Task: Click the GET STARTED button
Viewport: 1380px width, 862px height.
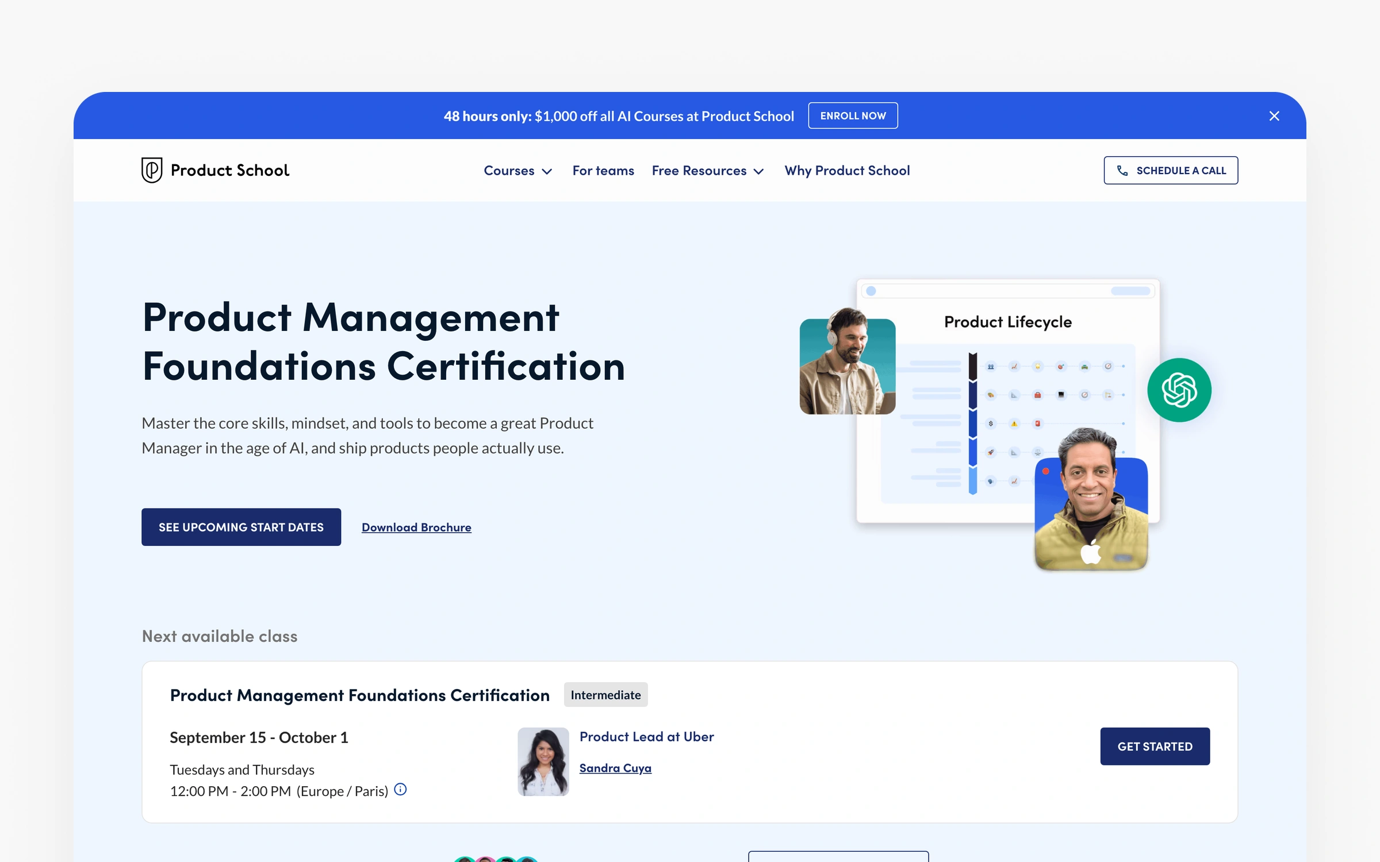Action: tap(1155, 746)
